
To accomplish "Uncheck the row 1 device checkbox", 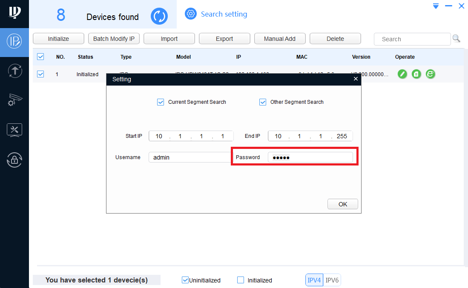I will click(x=40, y=74).
